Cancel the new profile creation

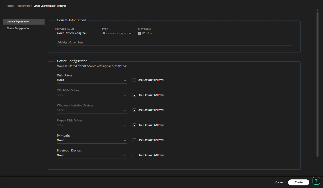(279, 182)
